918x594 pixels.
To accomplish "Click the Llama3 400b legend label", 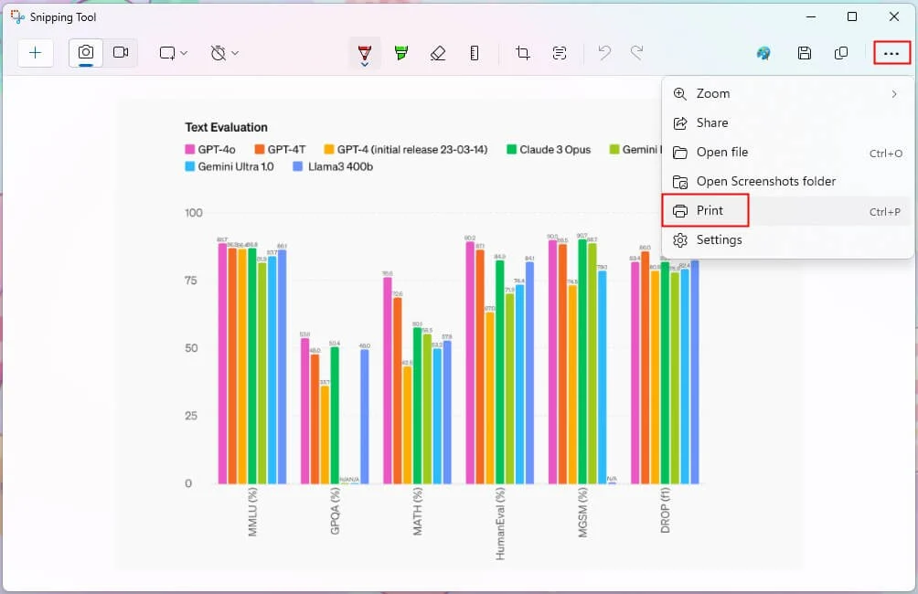I will (340, 166).
